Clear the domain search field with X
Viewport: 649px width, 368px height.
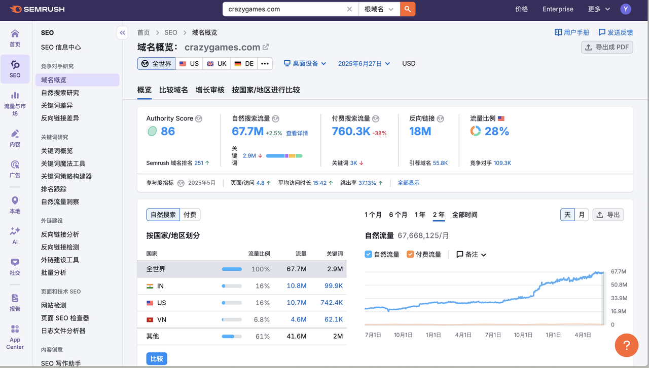point(349,9)
